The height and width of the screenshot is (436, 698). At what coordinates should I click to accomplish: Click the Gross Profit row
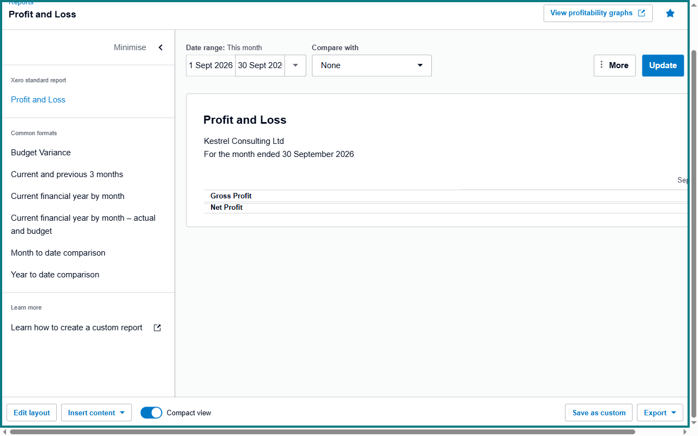446,196
